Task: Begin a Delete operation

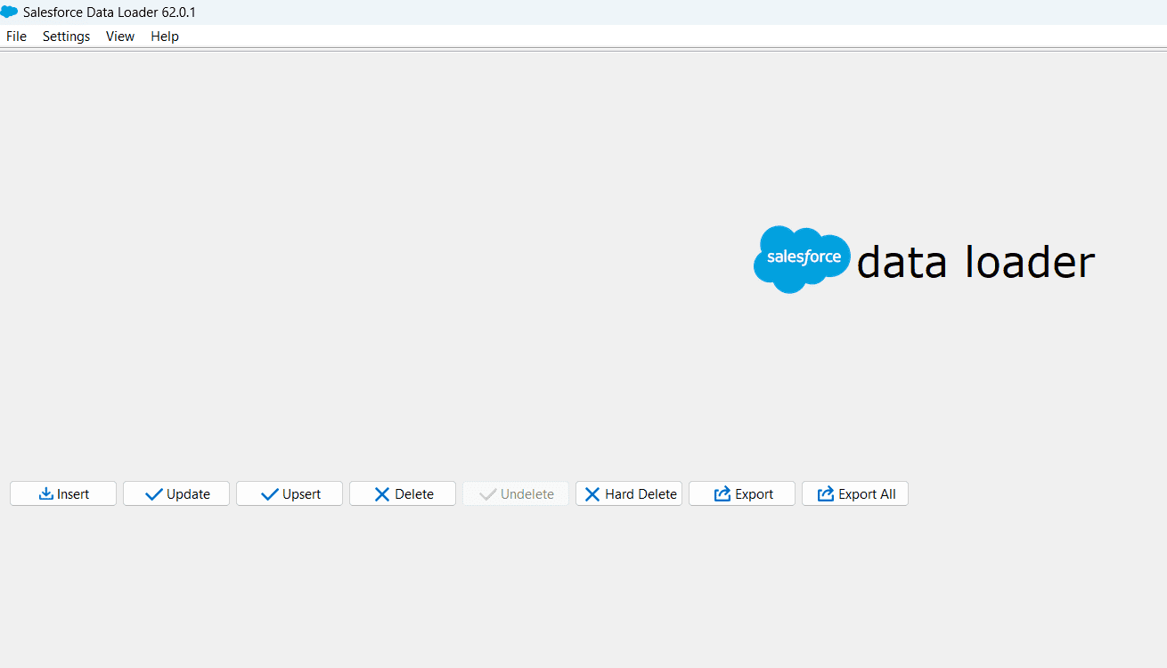Action: [402, 493]
